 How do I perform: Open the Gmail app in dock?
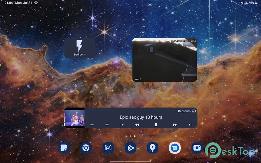coord(108,148)
